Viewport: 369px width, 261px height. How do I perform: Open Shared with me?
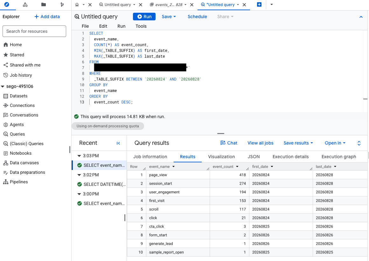point(22,65)
